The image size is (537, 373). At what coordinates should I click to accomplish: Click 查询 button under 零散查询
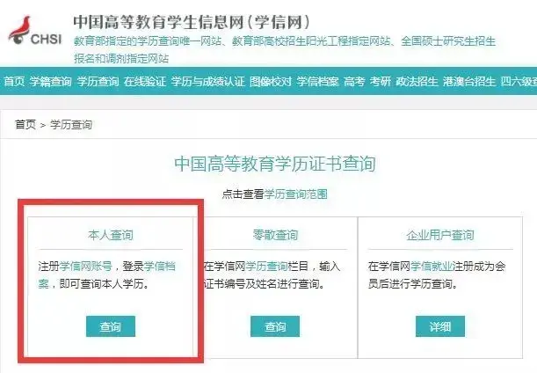[275, 326]
